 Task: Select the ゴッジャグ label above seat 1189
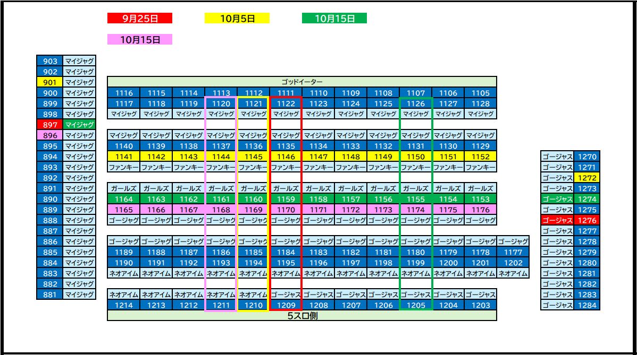[x=123, y=239]
